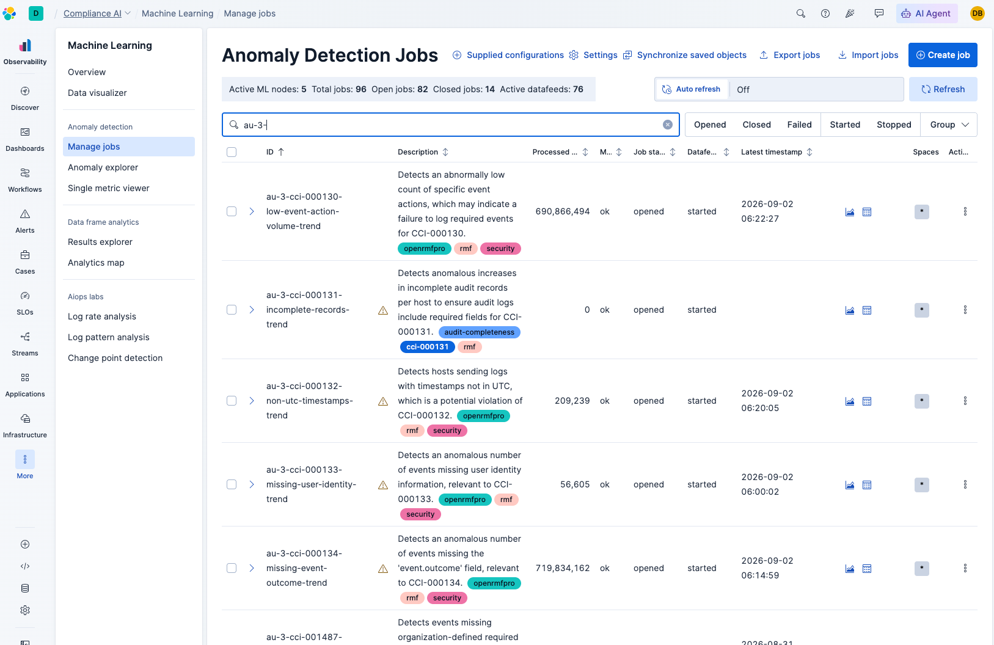
Task: Click the Refresh button
Action: (x=943, y=89)
